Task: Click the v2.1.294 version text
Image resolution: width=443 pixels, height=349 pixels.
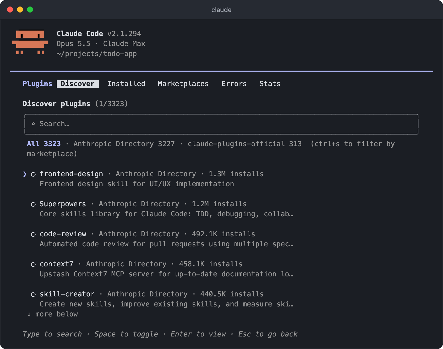Action: point(124,34)
